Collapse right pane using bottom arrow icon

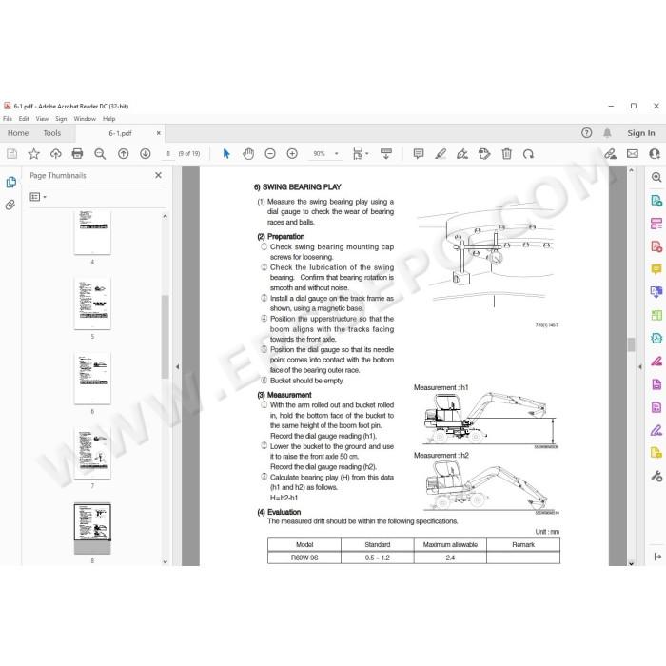click(657, 557)
